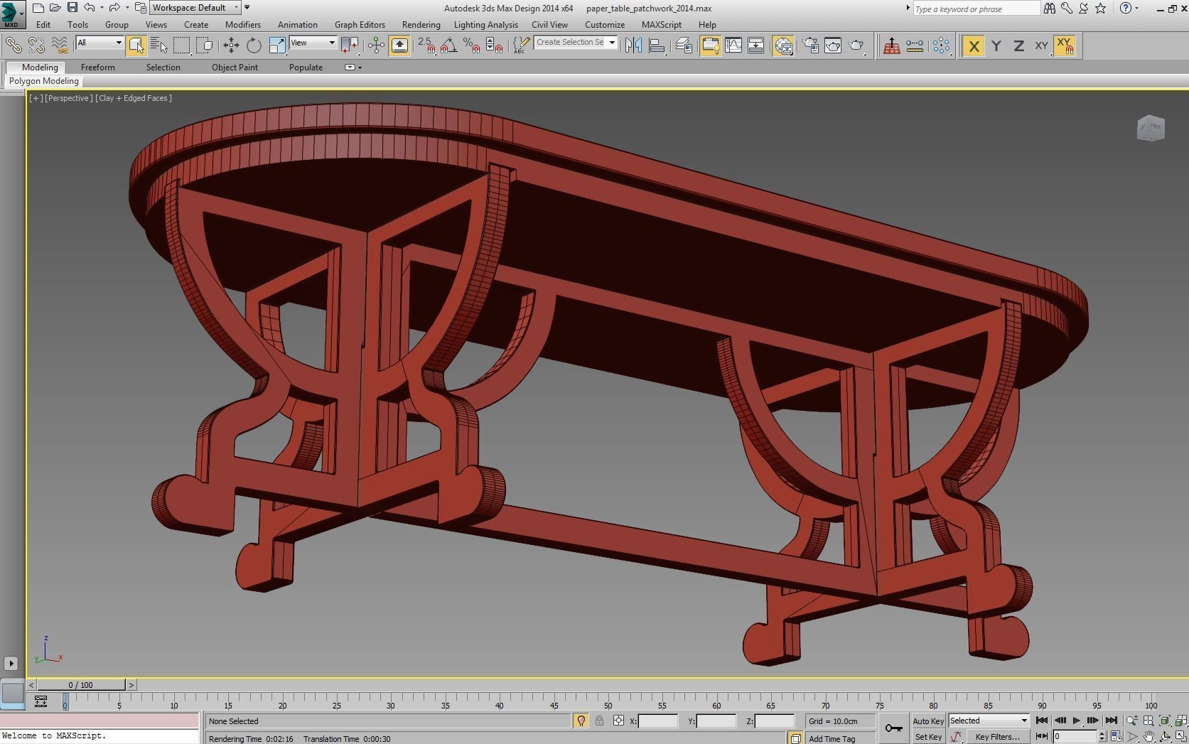Click the Select and Link chain icon

(14, 45)
